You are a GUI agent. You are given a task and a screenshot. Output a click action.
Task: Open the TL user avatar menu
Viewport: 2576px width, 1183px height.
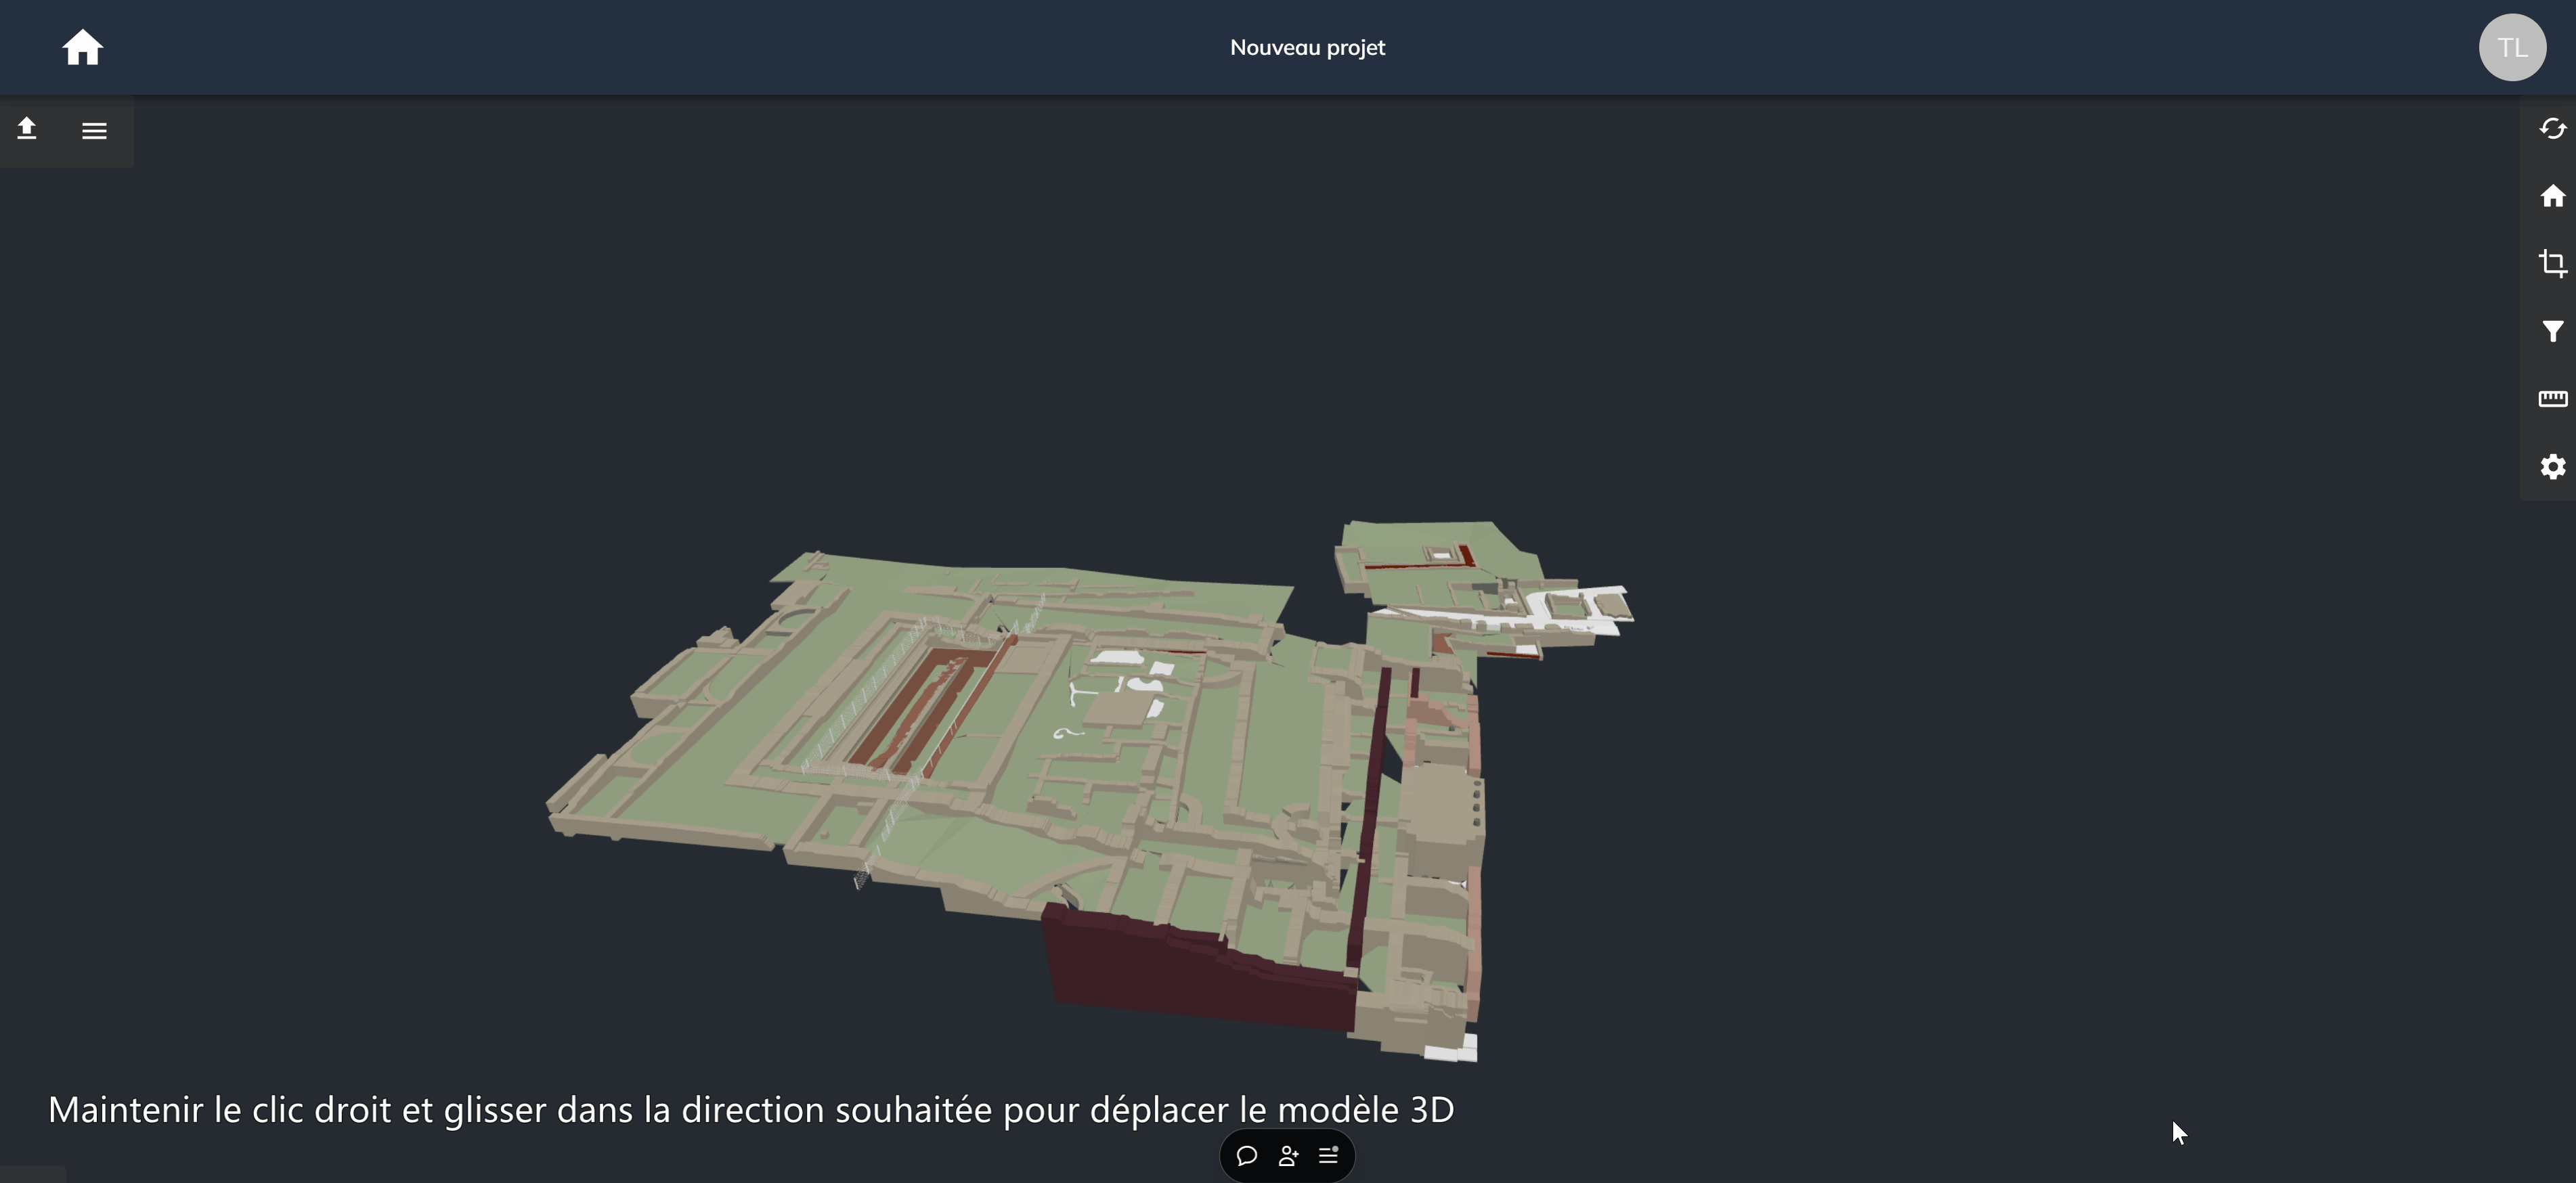(2511, 47)
